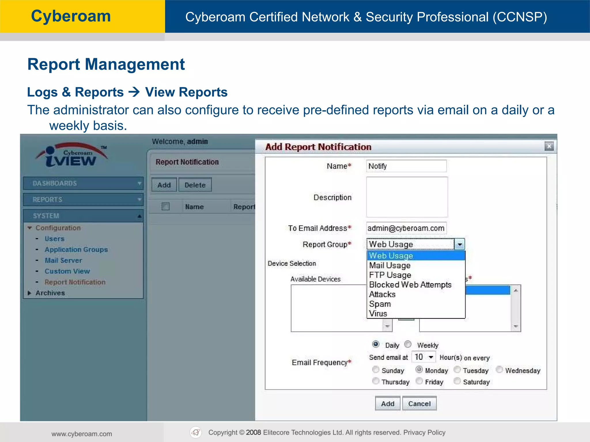Viewport: 590px width, 442px height.
Task: Click the To Email Address field
Action: pyautogui.click(x=406, y=228)
